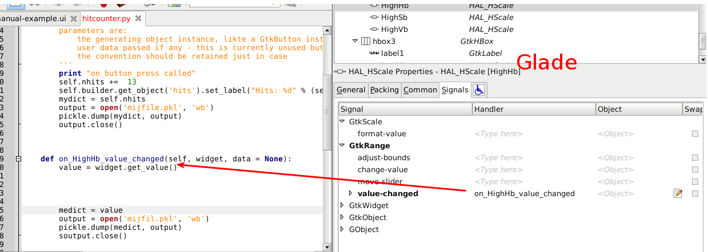Click the code line 'value = widget.get_value()'

coord(118,167)
